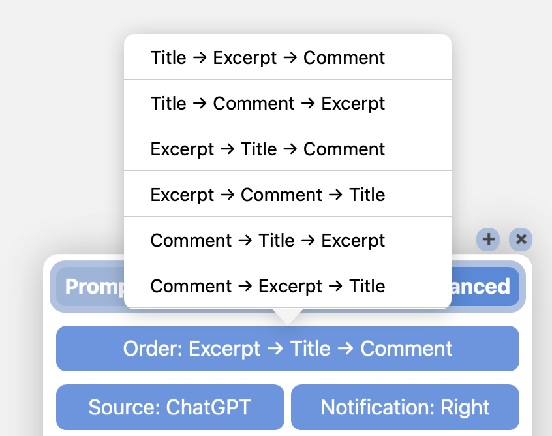
Task: Pick Comment → Title → Excerpt entry
Action: 288,240
